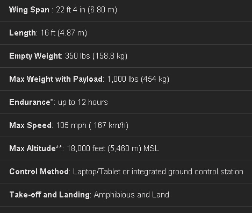Viewport: 252px width, 213px height.
Task: Click the Max Weight with Payload label
Action: pos(56,79)
